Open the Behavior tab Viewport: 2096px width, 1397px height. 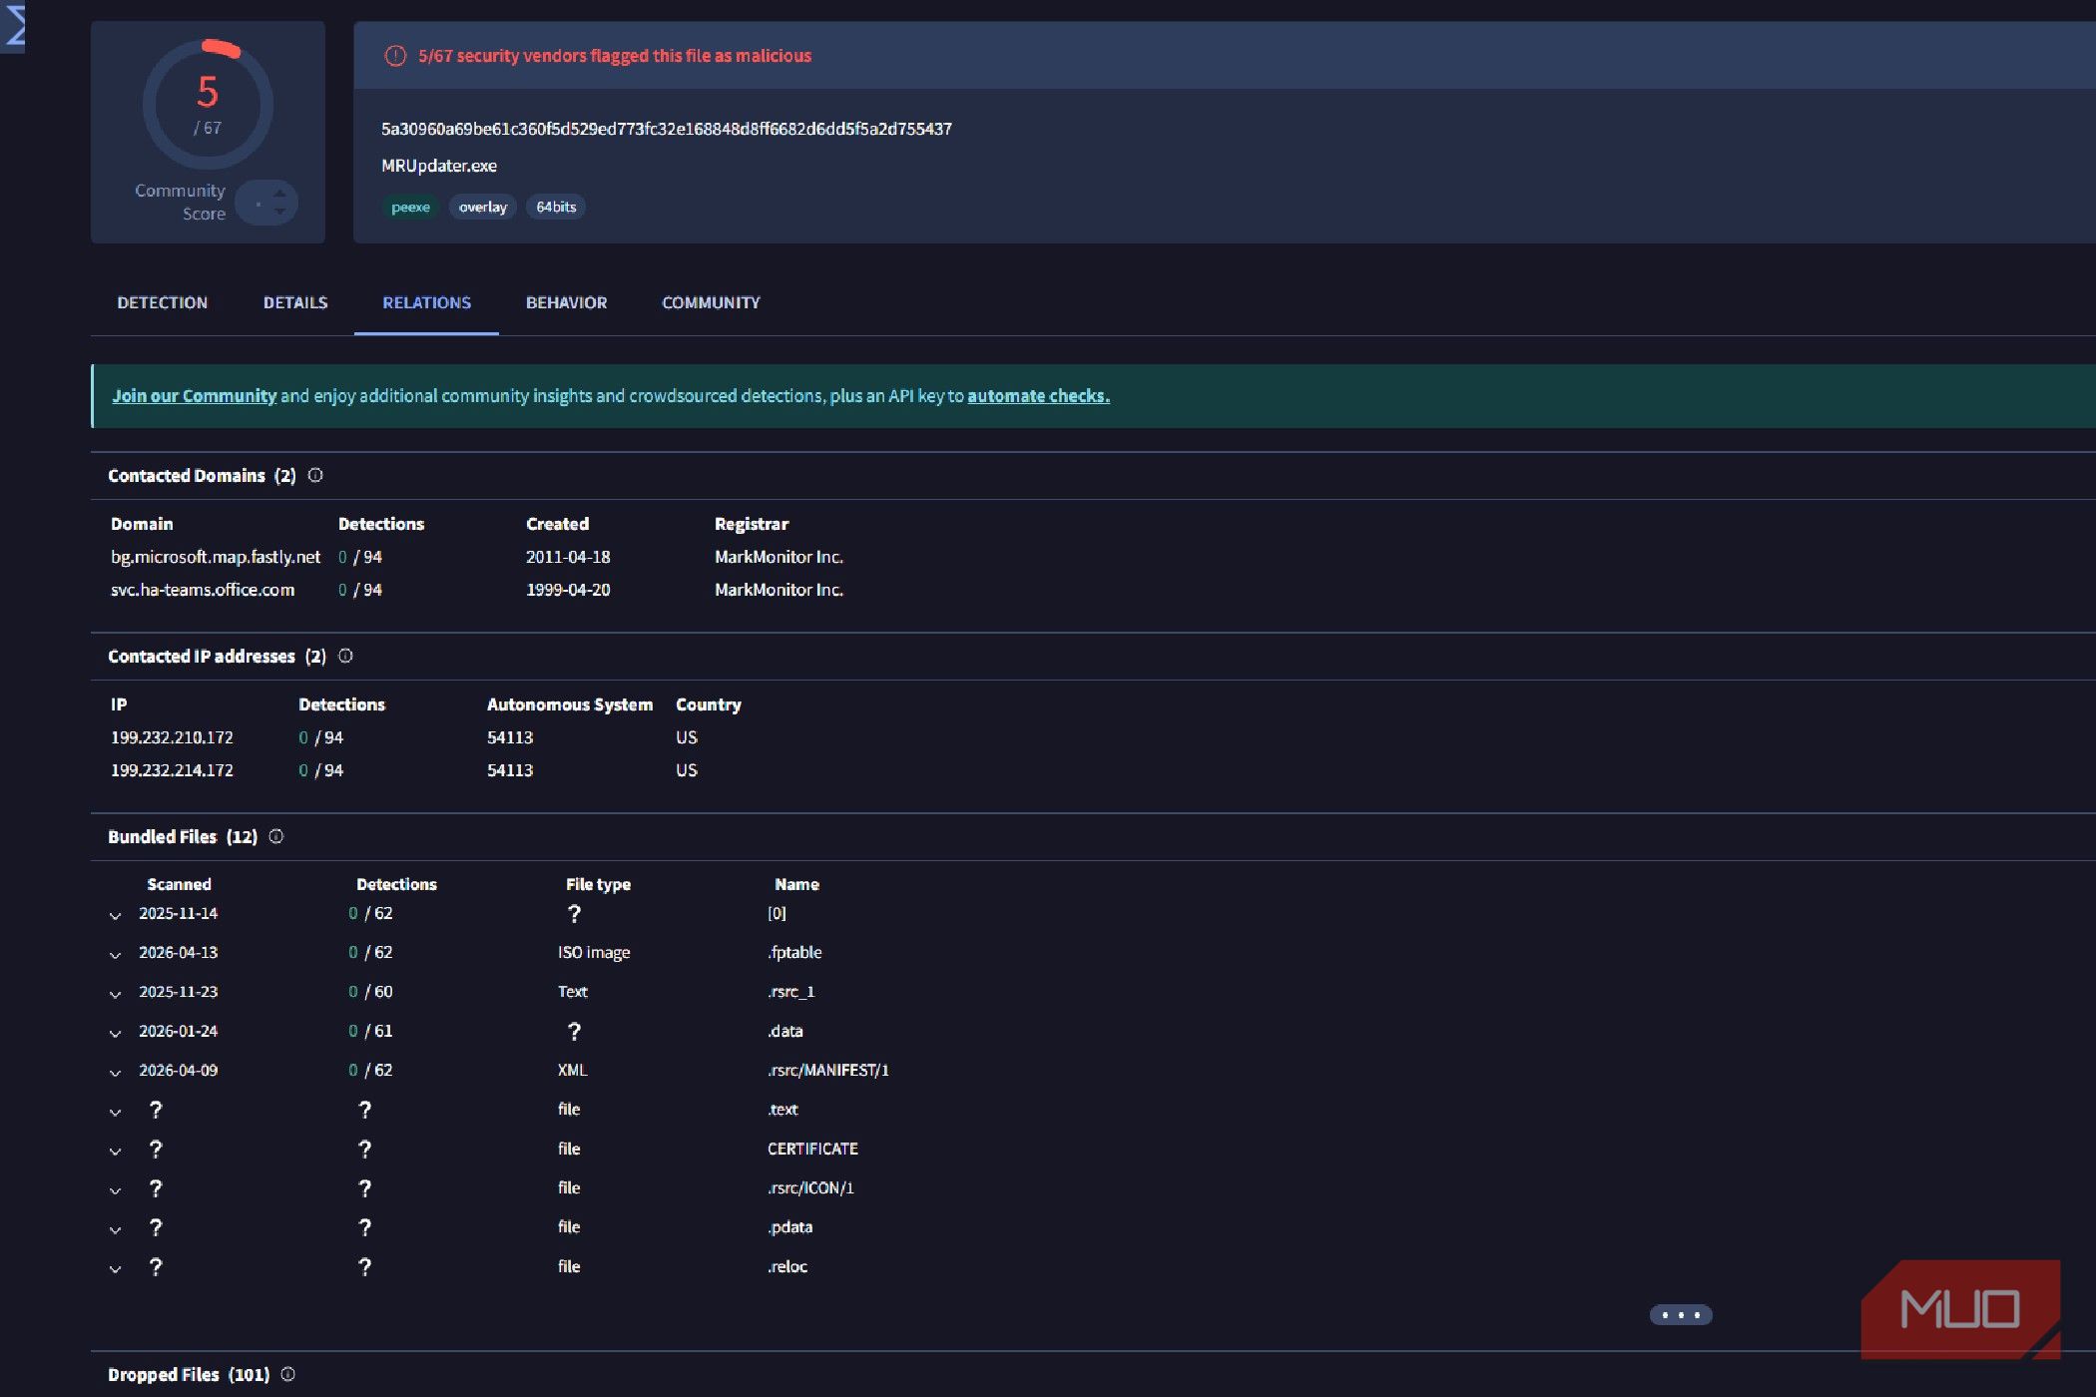click(x=566, y=302)
